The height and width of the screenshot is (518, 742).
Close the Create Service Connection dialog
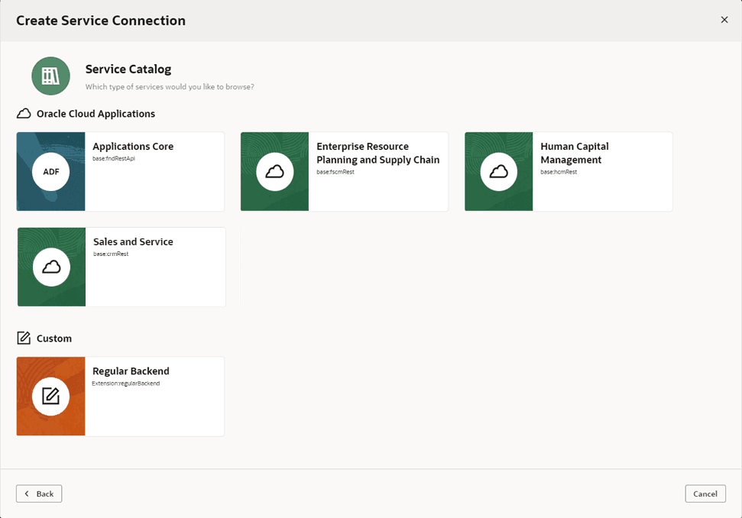[x=724, y=20]
